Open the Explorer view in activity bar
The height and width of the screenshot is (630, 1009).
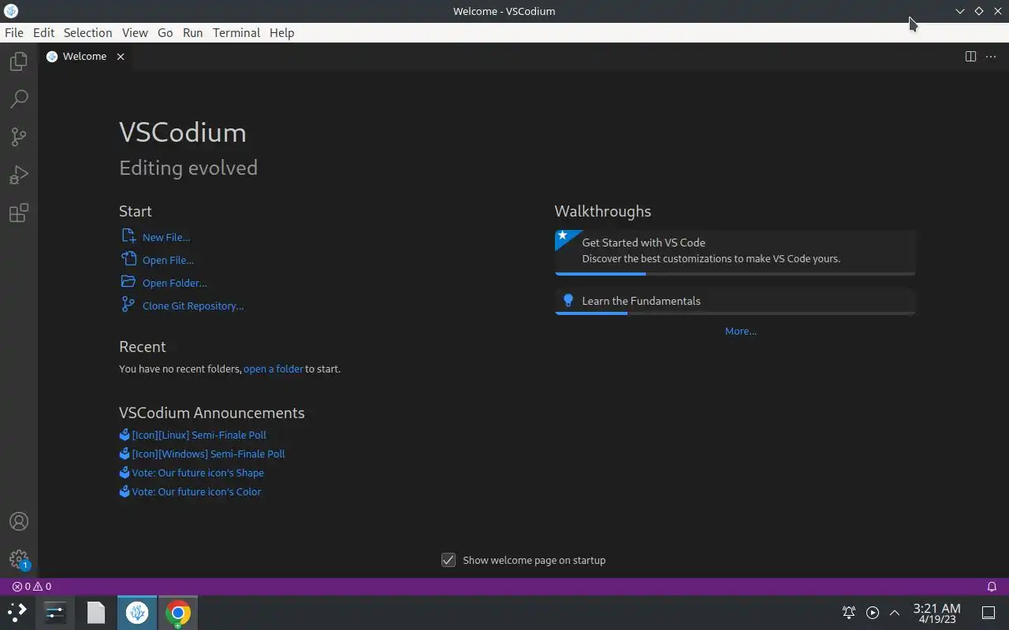[x=19, y=61]
